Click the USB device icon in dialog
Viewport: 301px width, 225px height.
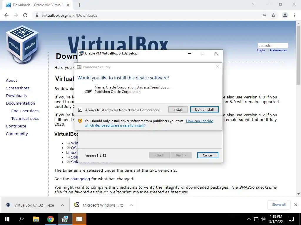point(88,91)
